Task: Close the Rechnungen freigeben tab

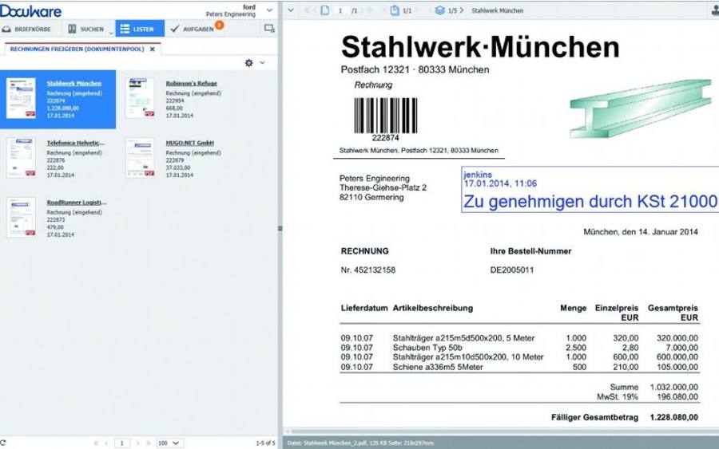Action: point(153,49)
